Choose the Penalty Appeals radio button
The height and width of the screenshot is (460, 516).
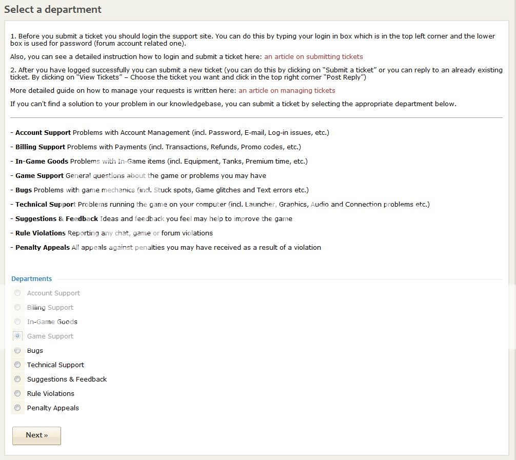(18, 408)
